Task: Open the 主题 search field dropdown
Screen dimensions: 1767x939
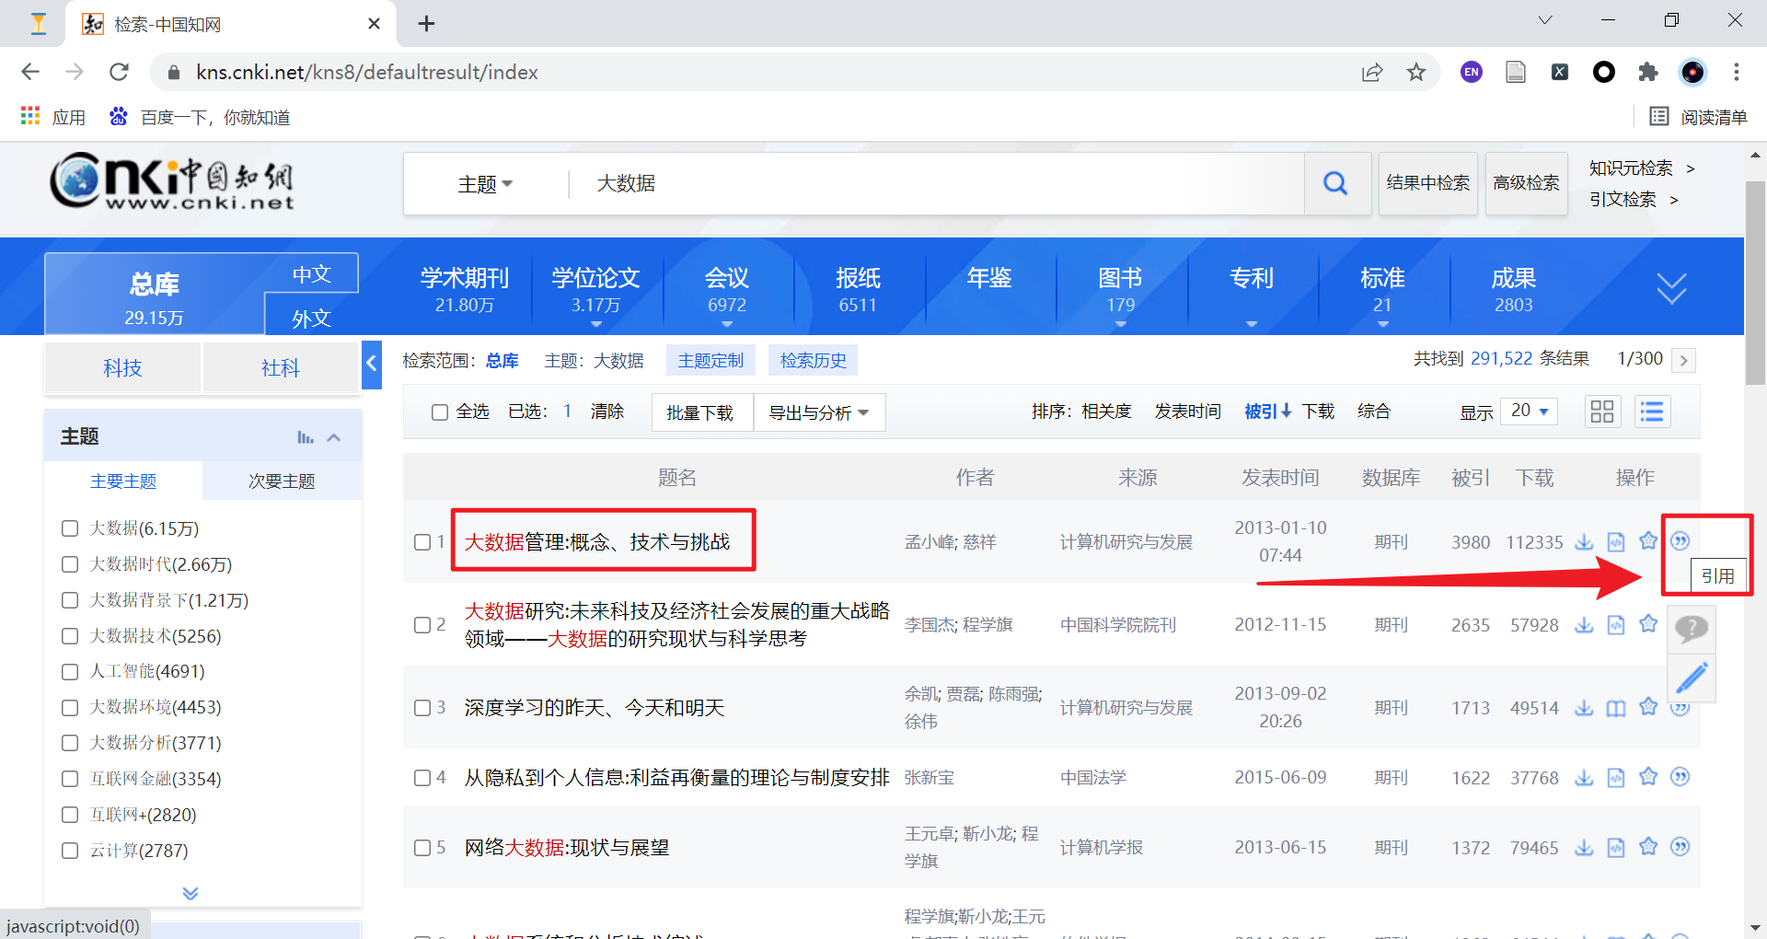Action: pyautogui.click(x=485, y=183)
